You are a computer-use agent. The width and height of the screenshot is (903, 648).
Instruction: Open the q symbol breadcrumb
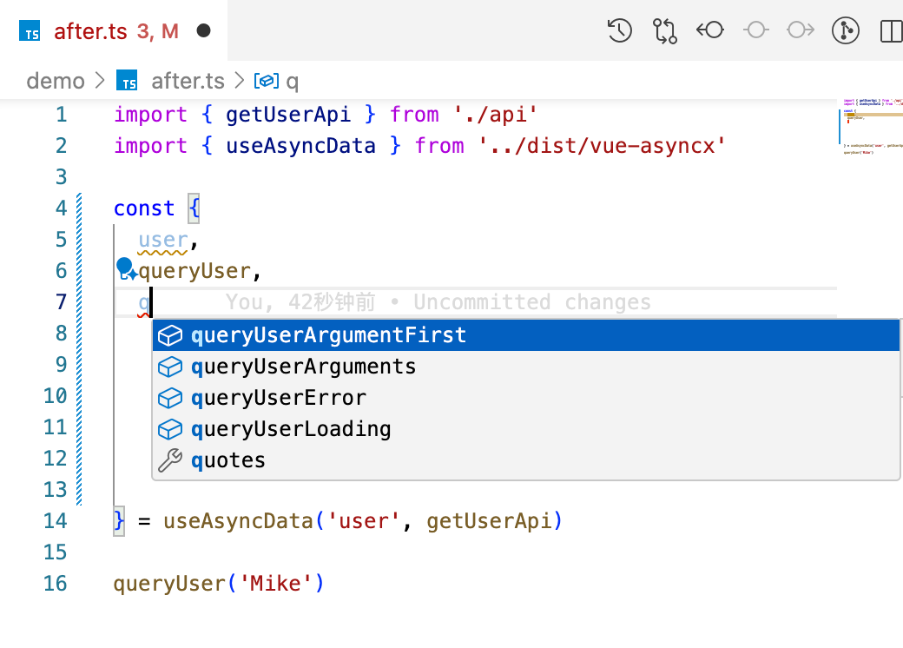pyautogui.click(x=292, y=82)
